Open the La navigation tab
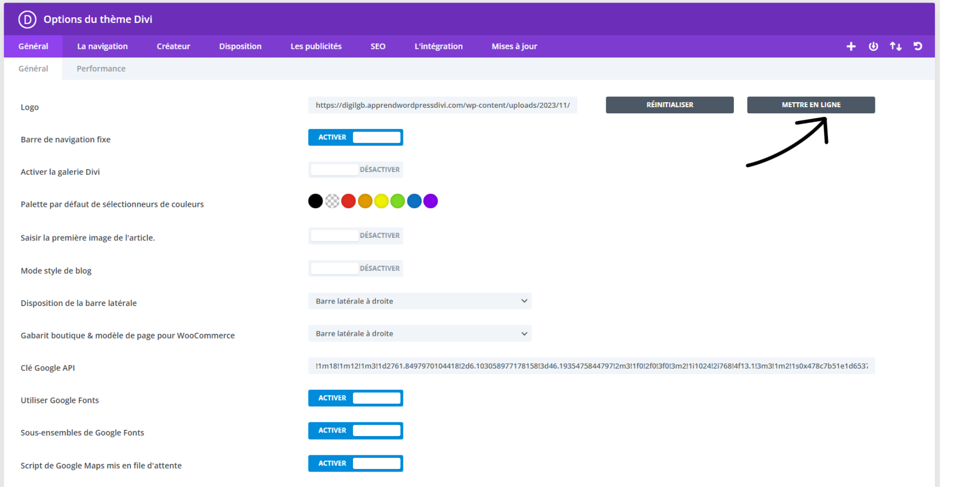Screen dimensions: 972x494 pyautogui.click(x=102, y=46)
